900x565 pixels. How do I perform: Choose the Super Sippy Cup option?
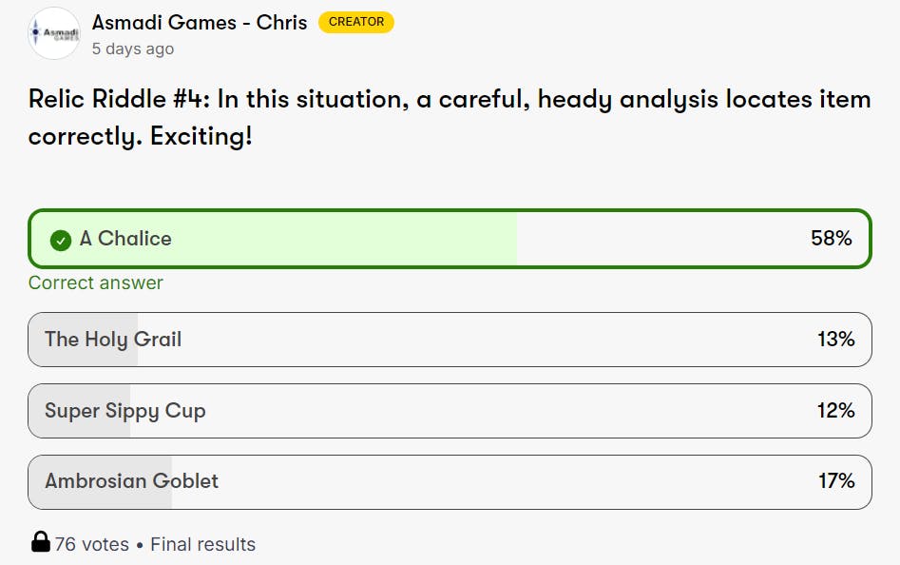tap(124, 411)
